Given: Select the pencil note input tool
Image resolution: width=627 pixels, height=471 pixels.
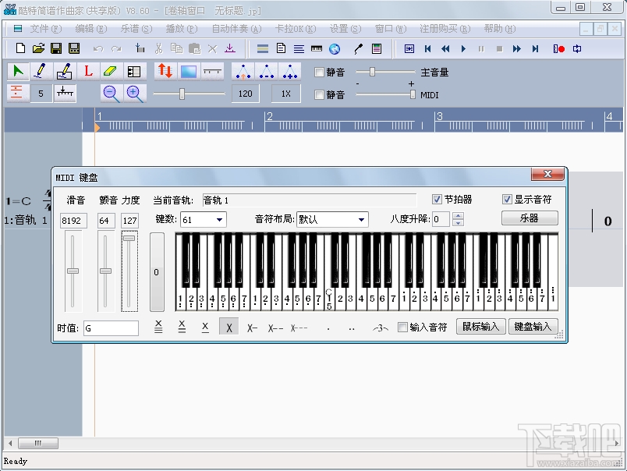Looking at the screenshot, I should tap(41, 71).
